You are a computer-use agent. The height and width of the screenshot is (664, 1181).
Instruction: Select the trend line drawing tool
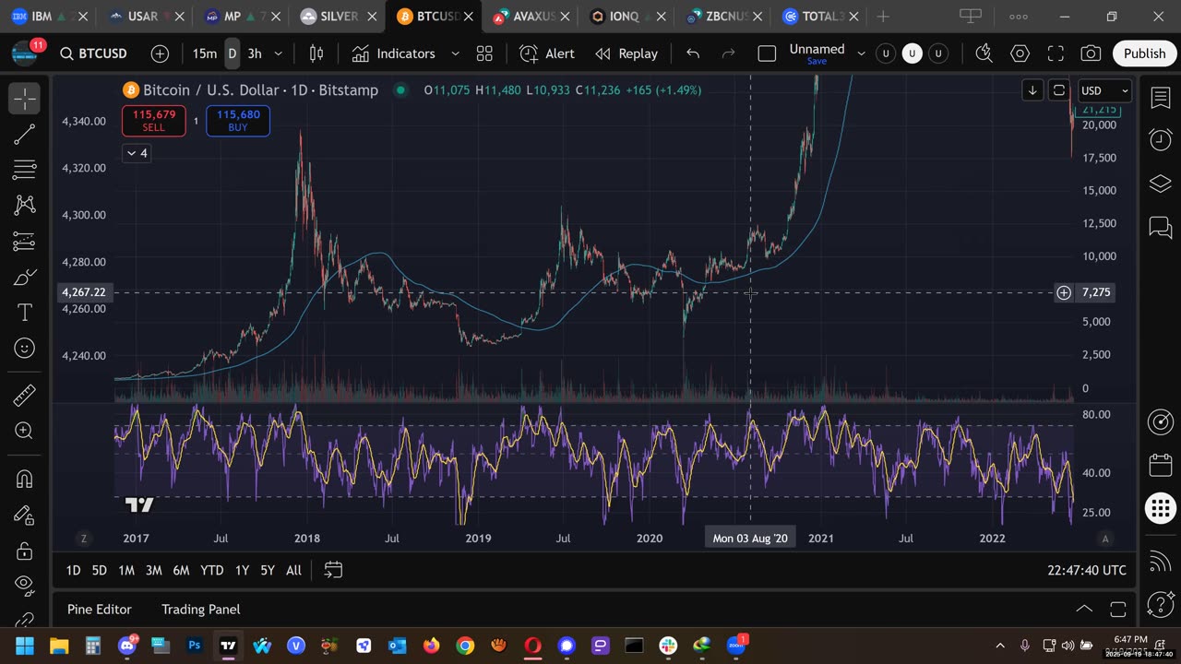(x=25, y=134)
